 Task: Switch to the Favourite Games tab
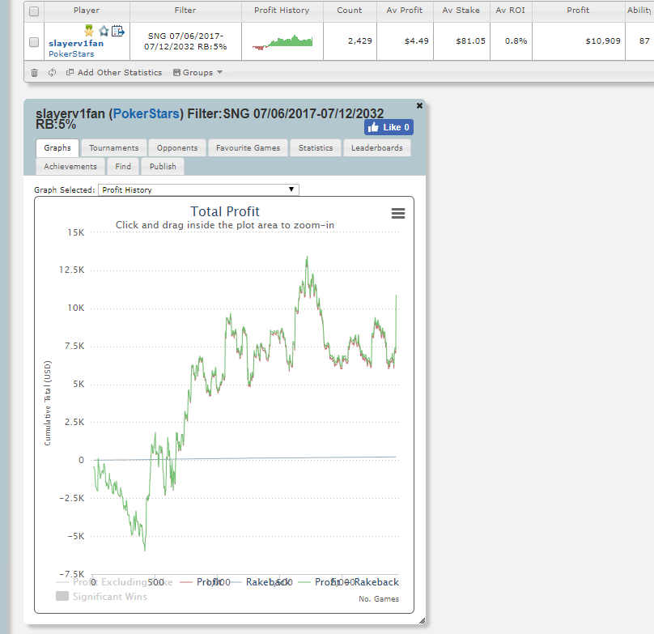248,147
